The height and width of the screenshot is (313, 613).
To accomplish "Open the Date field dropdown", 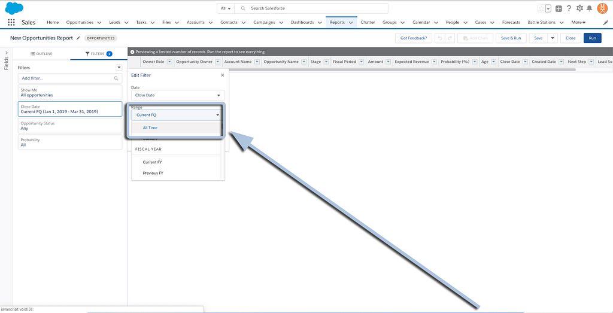I will pyautogui.click(x=177, y=95).
